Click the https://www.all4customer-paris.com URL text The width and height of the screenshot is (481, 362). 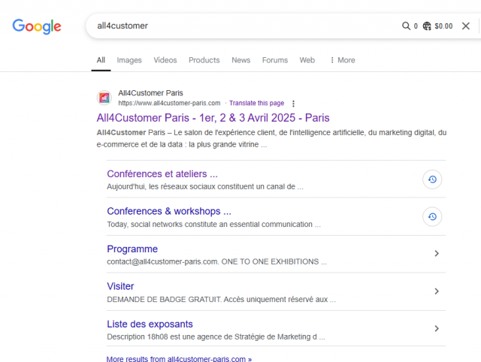click(x=169, y=103)
